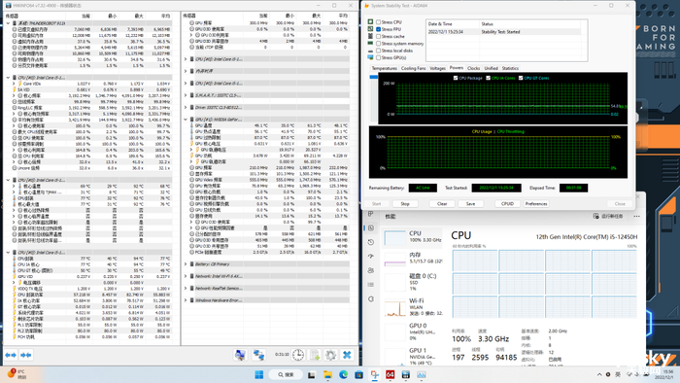Enable Stress CPU checkbox in AIDA64
The image size is (680, 383).
click(x=378, y=22)
